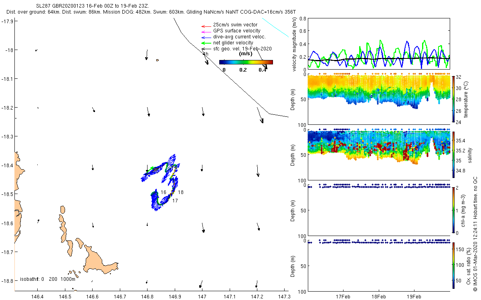Click the glider waypoint label '16'
Screen dimensions: 481x300
(163, 192)
